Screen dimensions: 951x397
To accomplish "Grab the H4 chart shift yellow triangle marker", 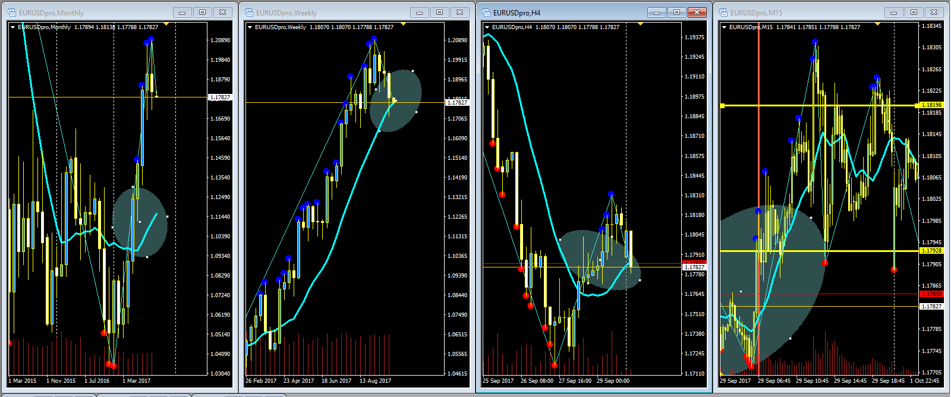I will click(x=640, y=24).
